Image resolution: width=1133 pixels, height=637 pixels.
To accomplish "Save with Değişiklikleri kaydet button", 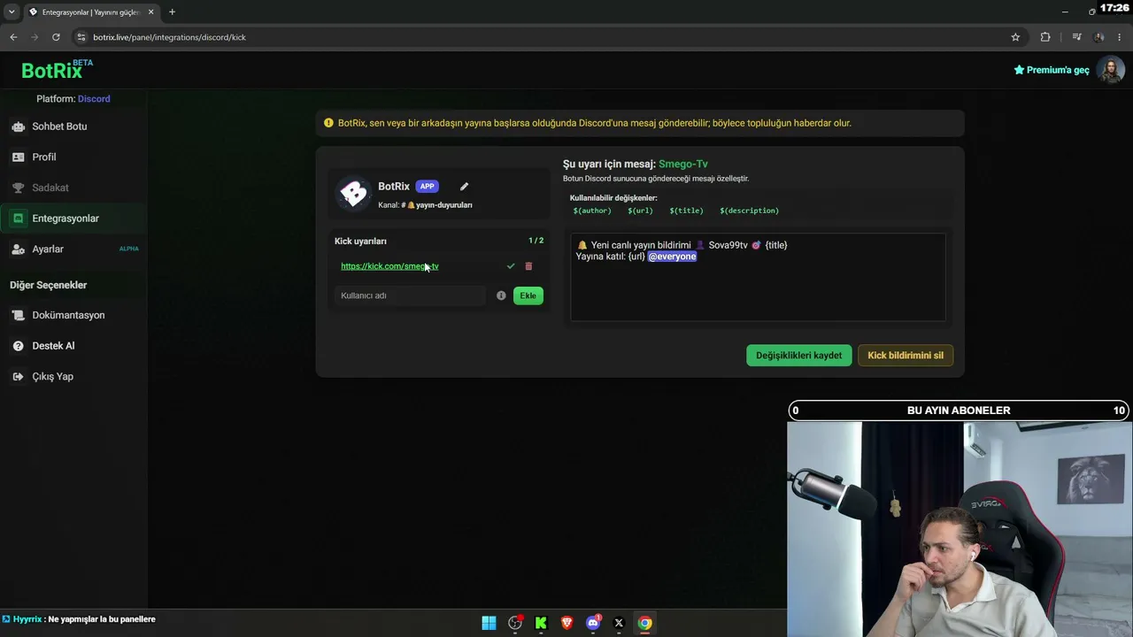I will (798, 356).
